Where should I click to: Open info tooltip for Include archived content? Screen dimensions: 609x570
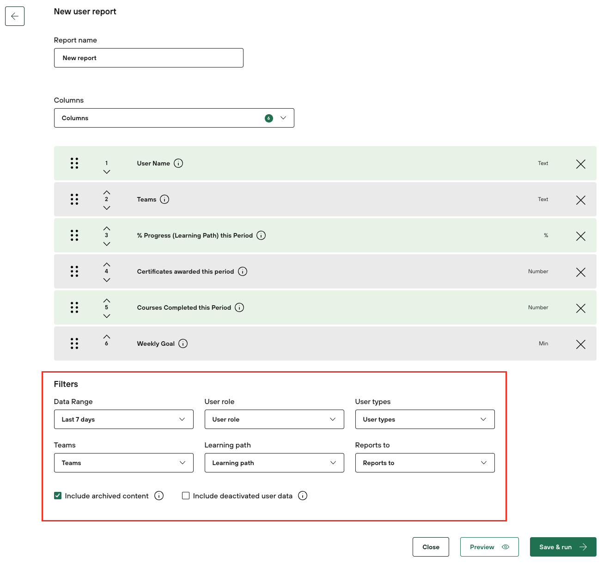[159, 496]
